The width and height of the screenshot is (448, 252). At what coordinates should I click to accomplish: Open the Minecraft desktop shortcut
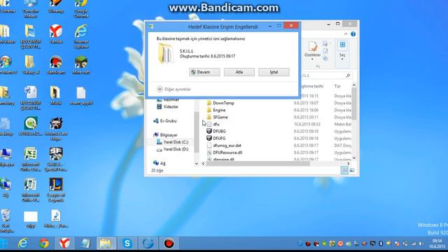pyautogui.click(x=81, y=65)
